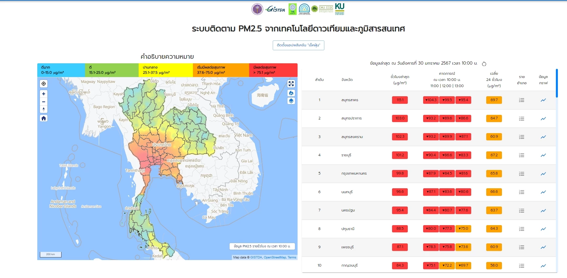Open district list for กรุงเทพมหานคร
567x278 pixels.
click(x=522, y=174)
